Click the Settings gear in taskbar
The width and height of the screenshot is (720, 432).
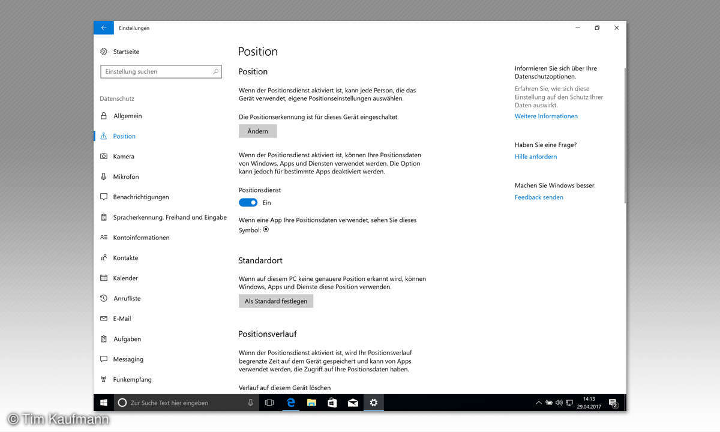point(374,403)
